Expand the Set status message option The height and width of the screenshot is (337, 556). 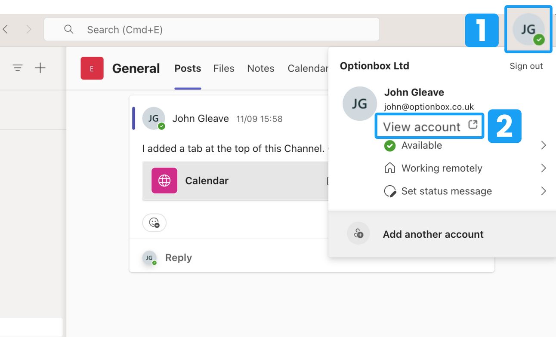pos(544,191)
